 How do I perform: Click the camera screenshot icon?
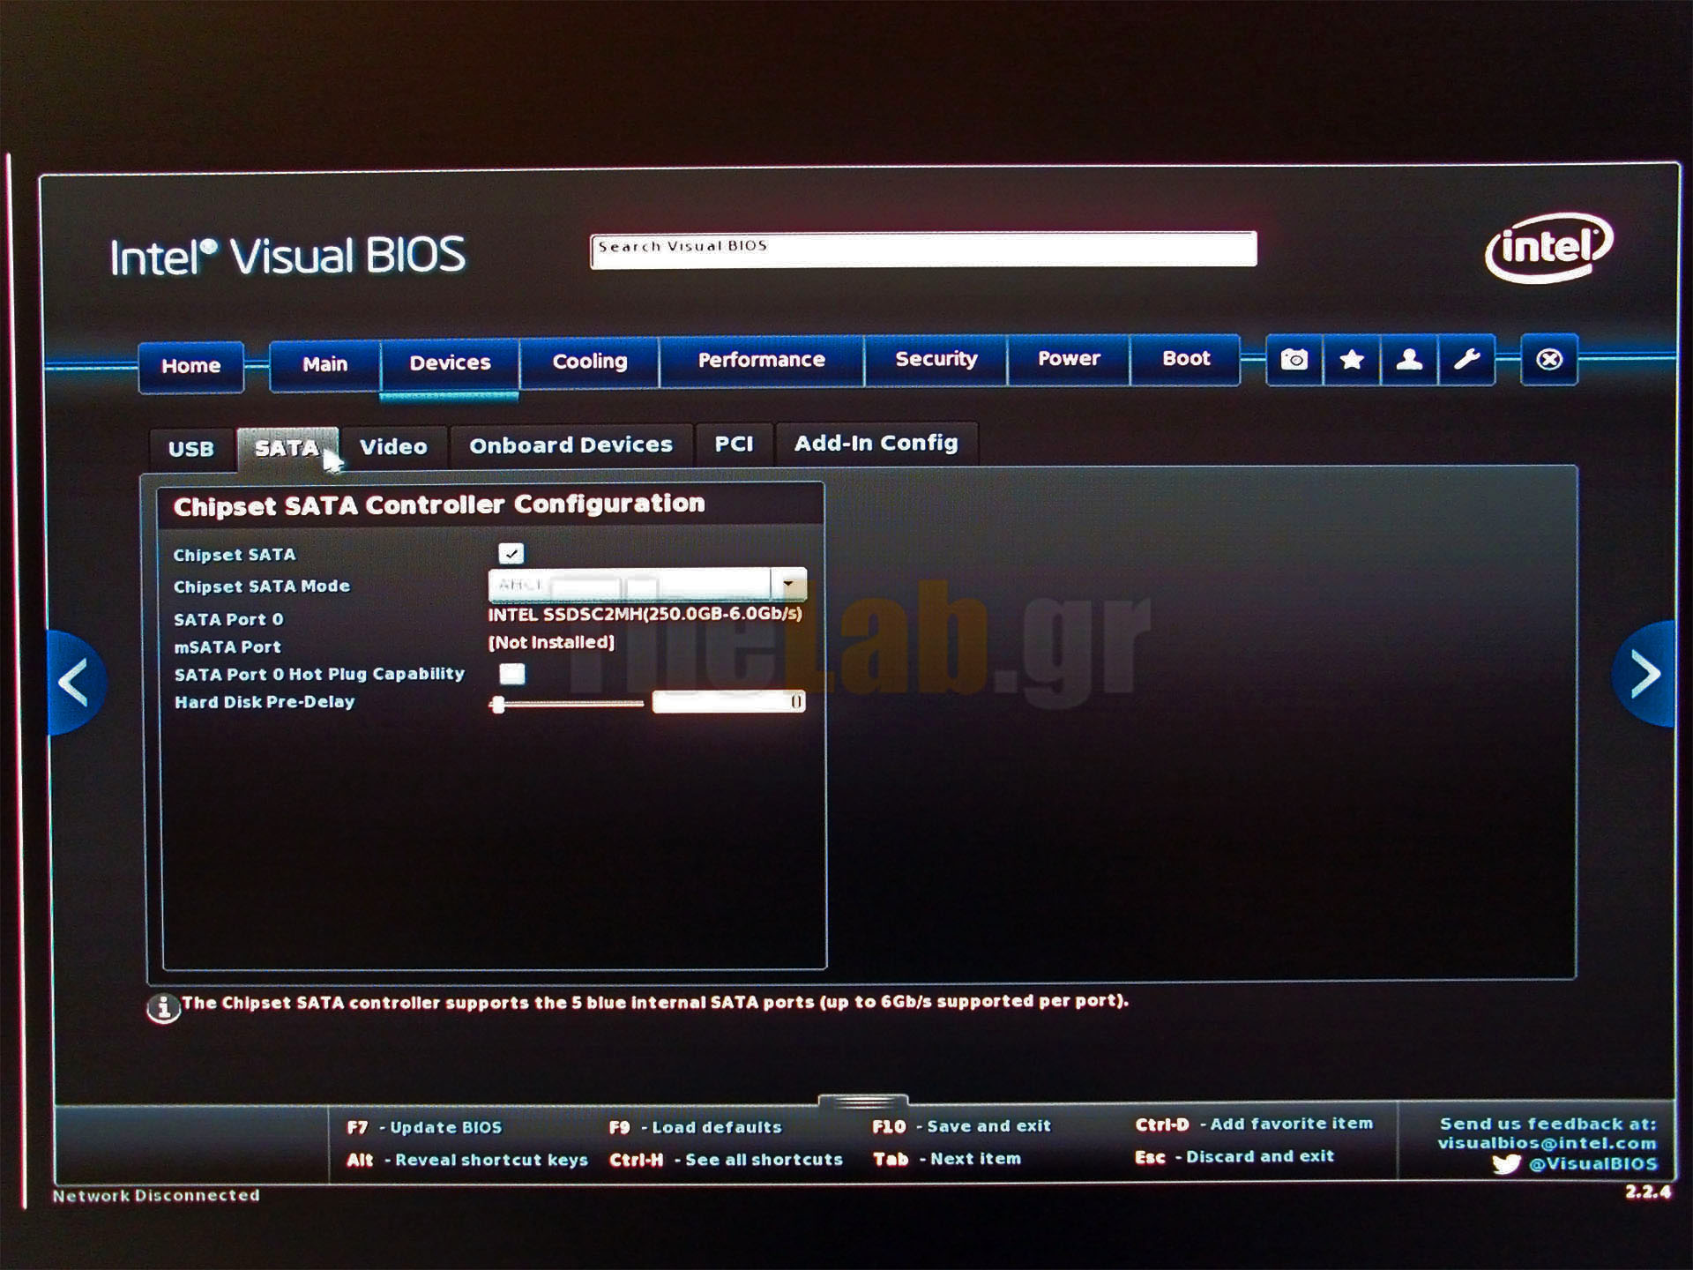pyautogui.click(x=1294, y=360)
